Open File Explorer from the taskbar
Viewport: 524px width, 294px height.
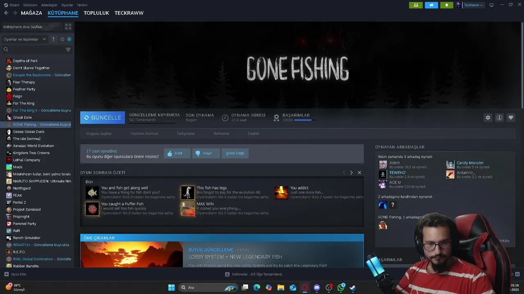point(280,287)
